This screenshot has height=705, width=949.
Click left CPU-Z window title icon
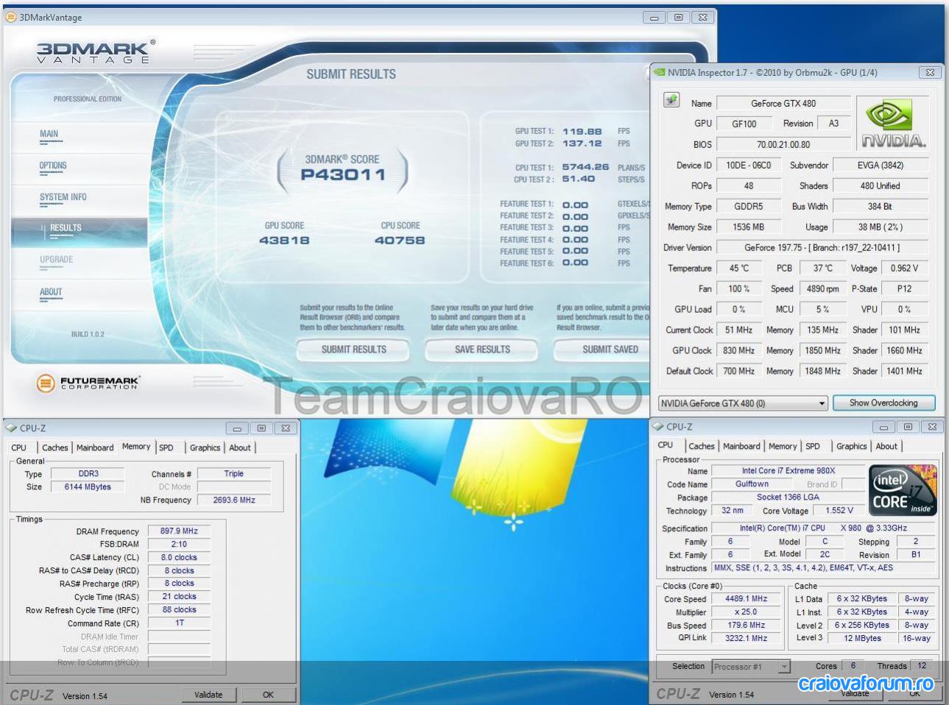tap(11, 428)
